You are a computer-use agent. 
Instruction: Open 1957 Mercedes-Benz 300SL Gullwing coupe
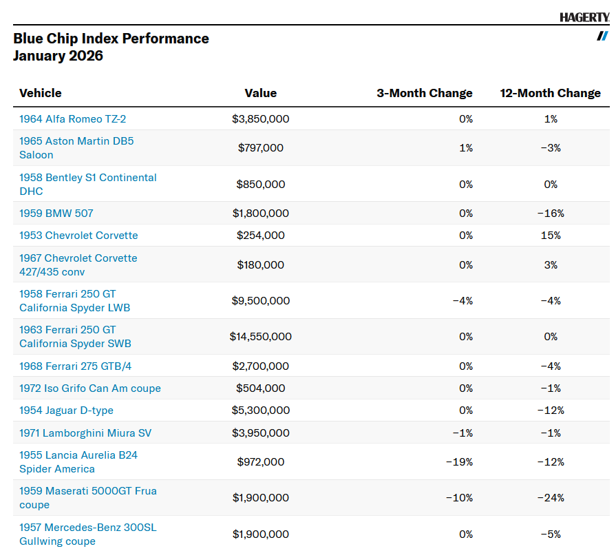[x=87, y=528]
